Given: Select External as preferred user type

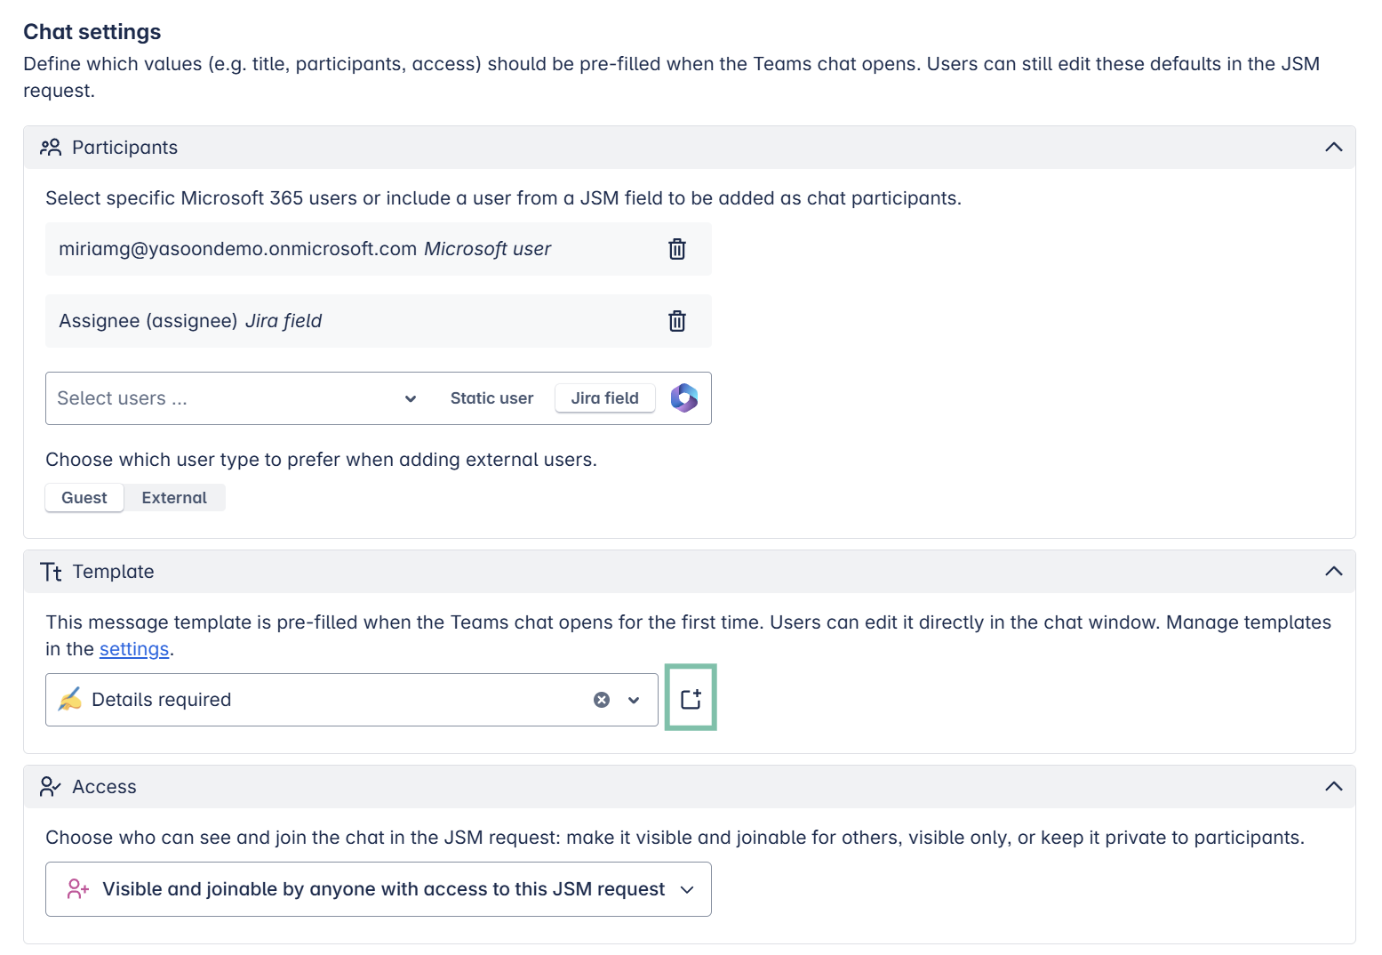Looking at the screenshot, I should click(x=174, y=498).
